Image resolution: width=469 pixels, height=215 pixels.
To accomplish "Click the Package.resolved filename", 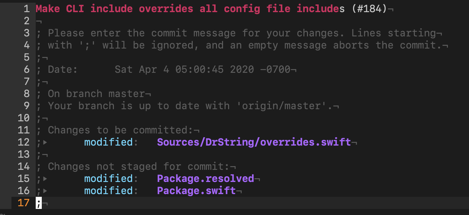I will click(x=206, y=179).
